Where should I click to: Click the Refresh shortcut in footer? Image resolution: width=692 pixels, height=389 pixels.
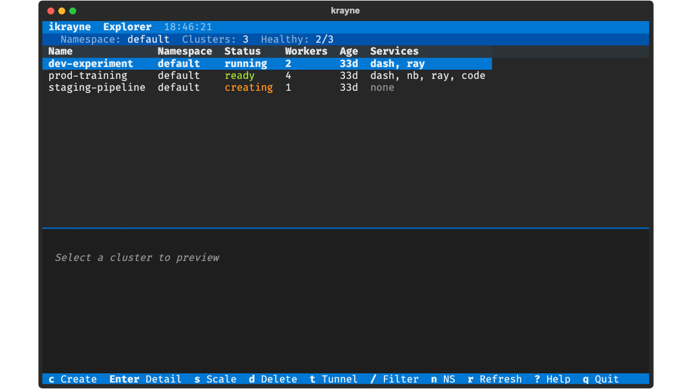click(495, 379)
